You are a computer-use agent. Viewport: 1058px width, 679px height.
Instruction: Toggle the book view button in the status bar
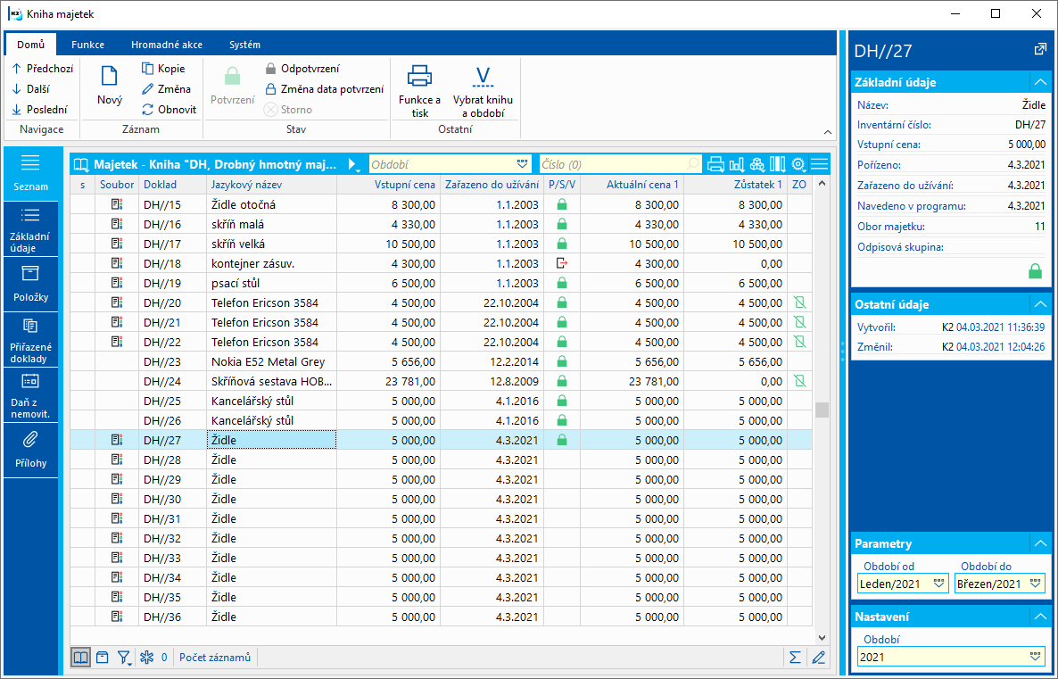80,658
